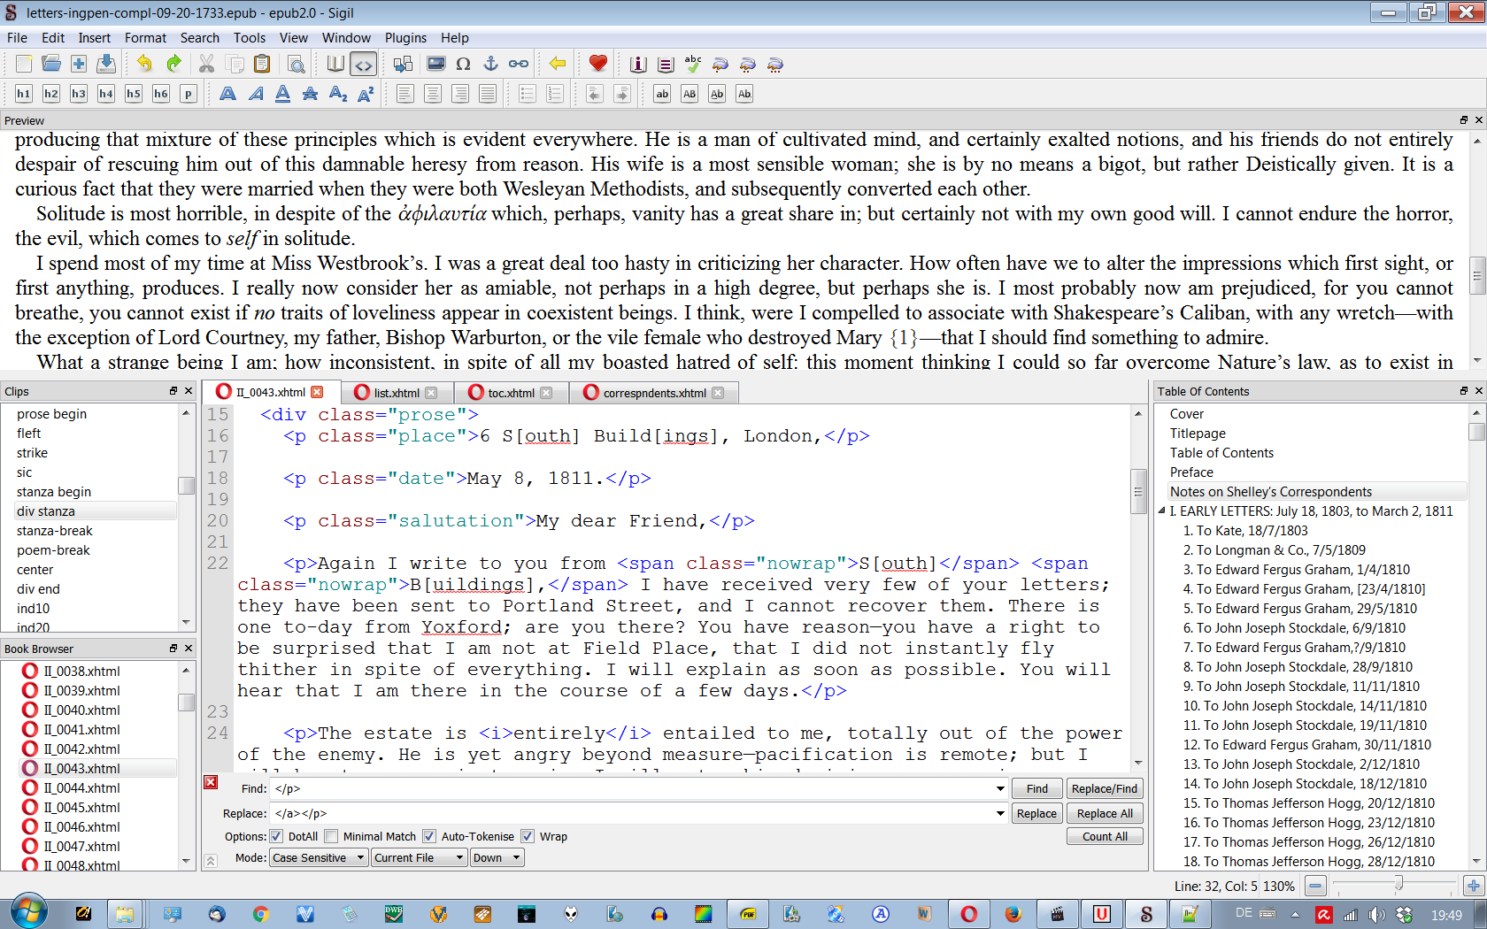Click the red heart Donate icon
Viewport: 1487px width, 929px height.
pos(597,64)
